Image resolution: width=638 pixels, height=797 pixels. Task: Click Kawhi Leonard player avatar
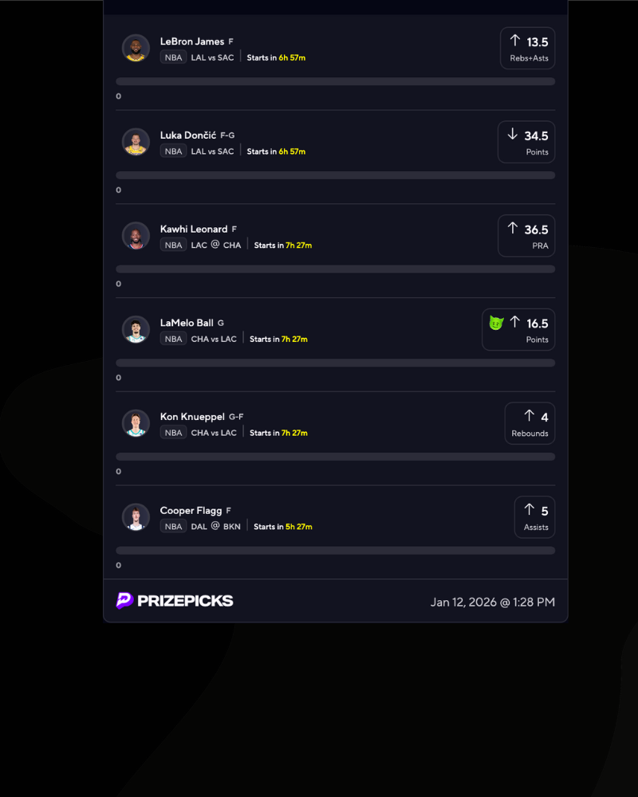coord(136,236)
